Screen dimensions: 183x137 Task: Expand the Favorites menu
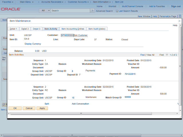tap(8, 2)
